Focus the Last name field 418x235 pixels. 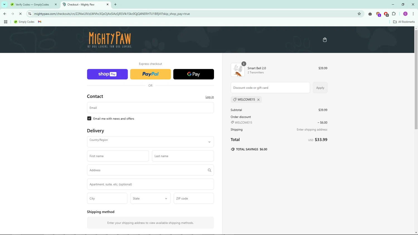pos(183,156)
